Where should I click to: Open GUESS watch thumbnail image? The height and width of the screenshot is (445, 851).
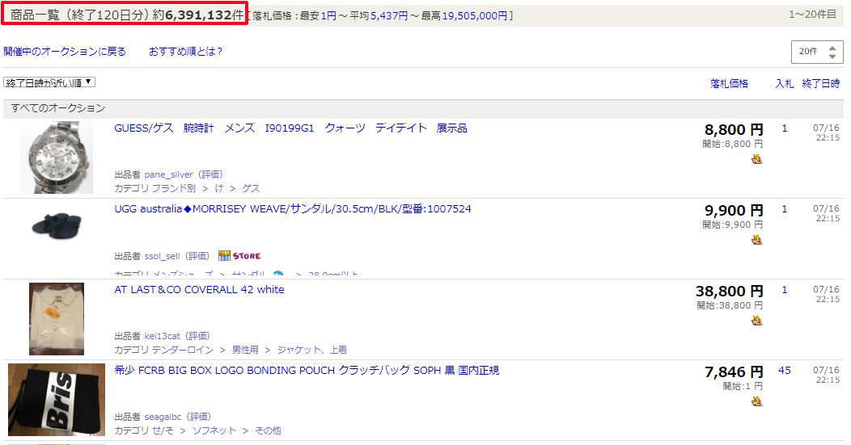57,157
